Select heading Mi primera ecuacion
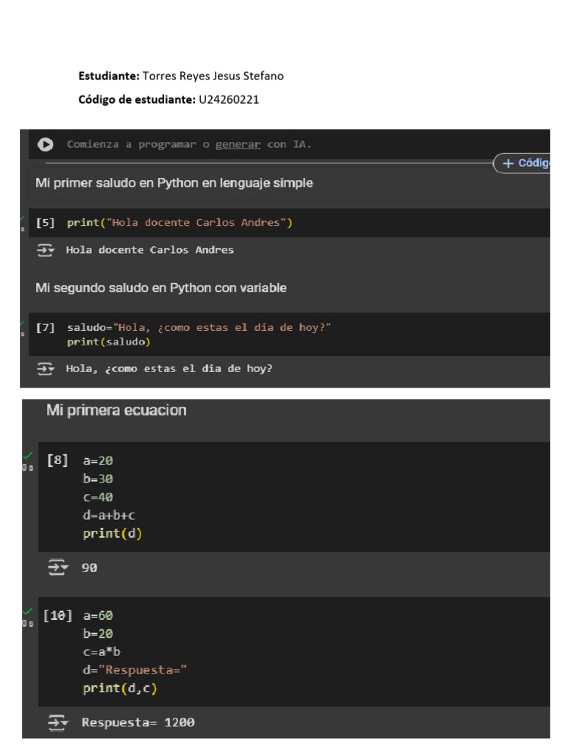Screen dimensions: 565x753 pyautogui.click(x=116, y=410)
